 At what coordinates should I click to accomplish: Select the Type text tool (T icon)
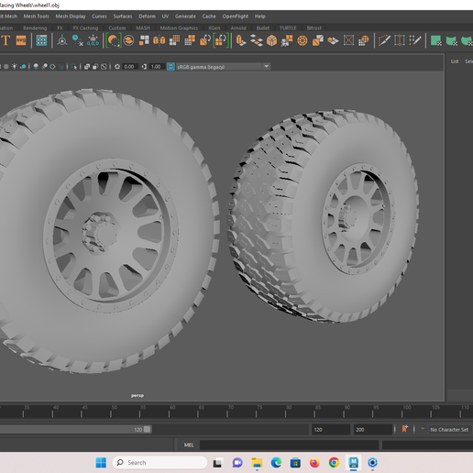5,40
